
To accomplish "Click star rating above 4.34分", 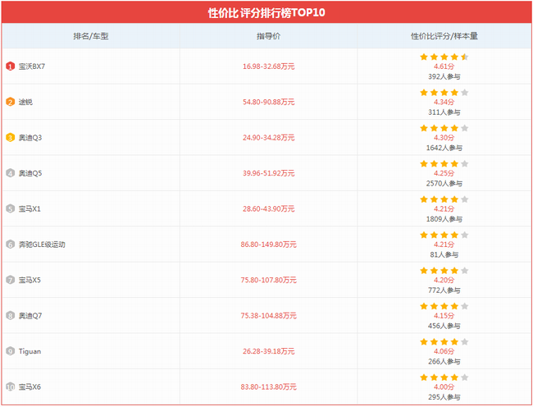I will (x=444, y=93).
